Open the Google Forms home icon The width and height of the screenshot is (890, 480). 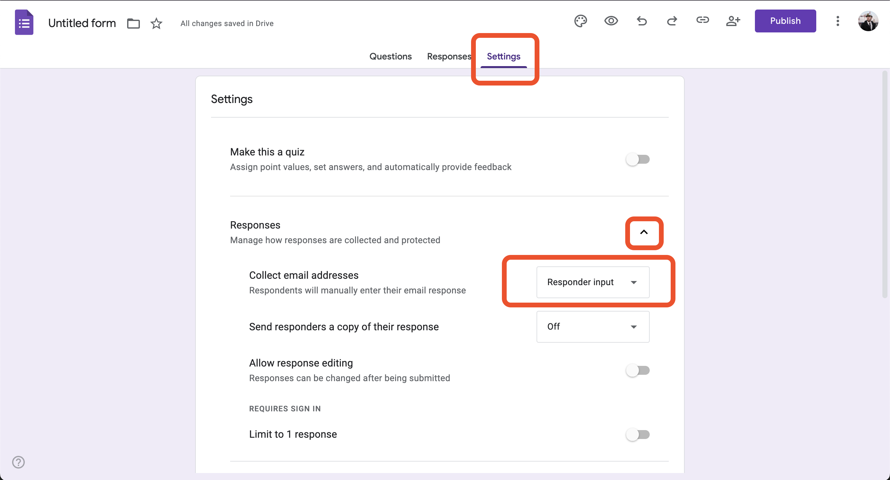click(24, 22)
